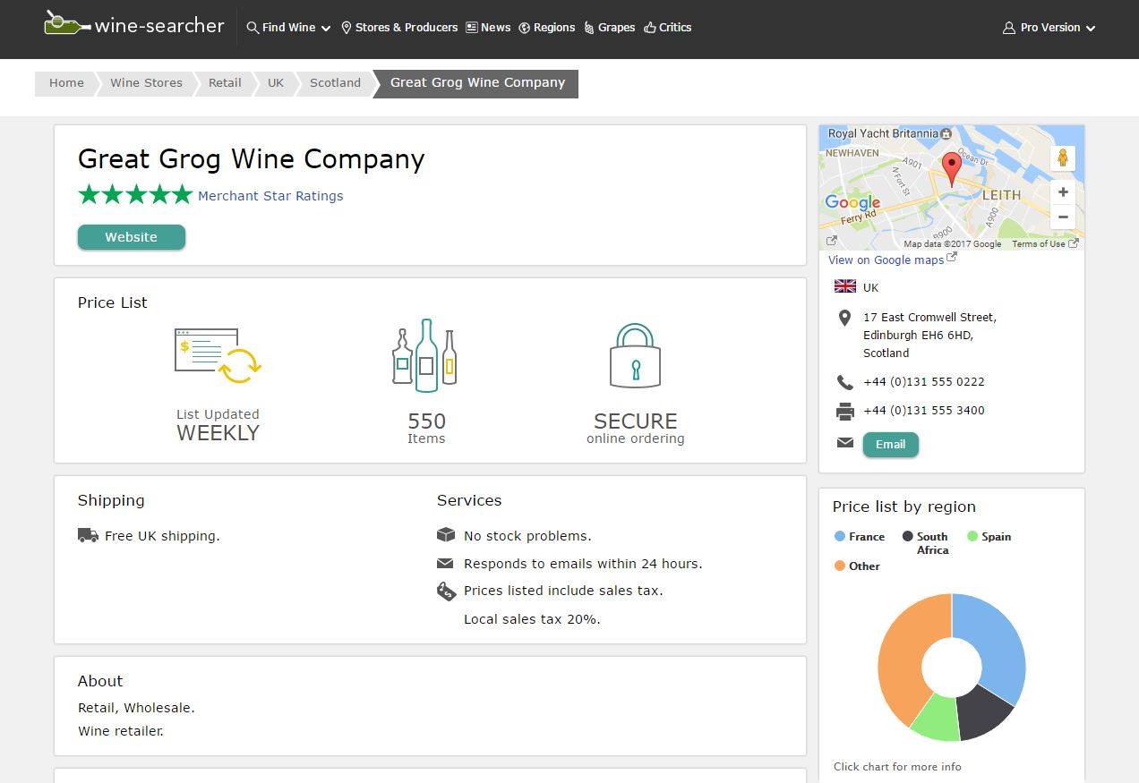The height and width of the screenshot is (783, 1139).
Task: Click the Regions globe icon
Action: 525,28
